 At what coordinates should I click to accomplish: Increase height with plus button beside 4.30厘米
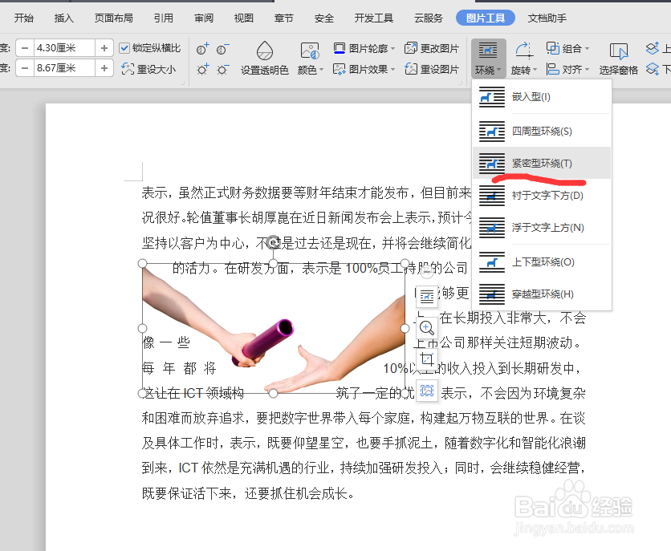click(x=104, y=48)
